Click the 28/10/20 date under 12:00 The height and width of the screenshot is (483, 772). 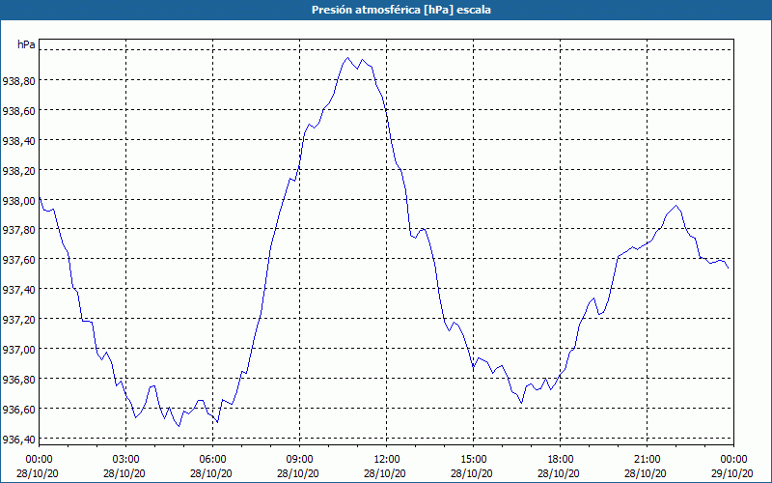(x=385, y=473)
